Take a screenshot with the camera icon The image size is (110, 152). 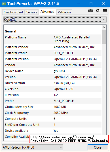(90, 11)
